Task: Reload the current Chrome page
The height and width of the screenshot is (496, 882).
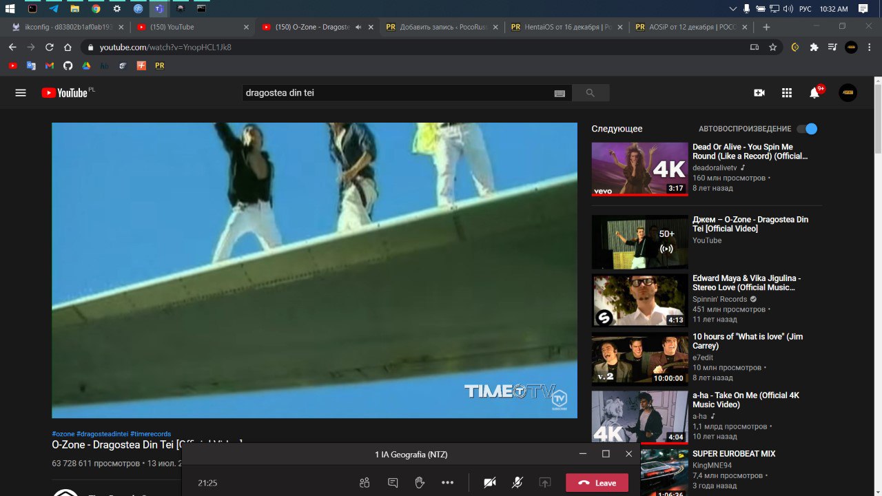Action: [x=49, y=48]
